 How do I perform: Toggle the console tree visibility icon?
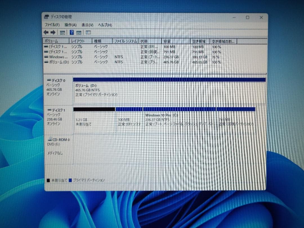pyautogui.click(x=62, y=32)
